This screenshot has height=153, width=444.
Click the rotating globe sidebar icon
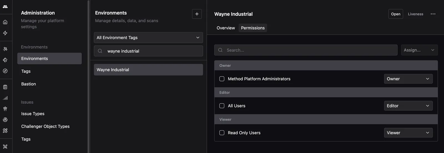click(x=5, y=60)
